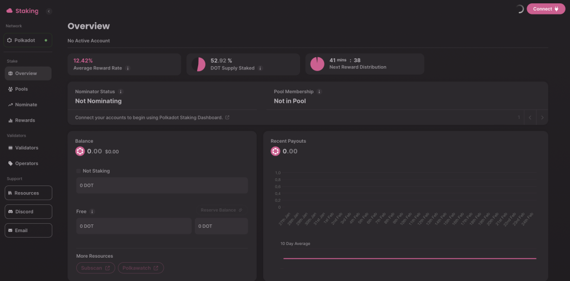This screenshot has width=570, height=281.
Task: Click the Pools sidebar icon
Action: point(10,89)
